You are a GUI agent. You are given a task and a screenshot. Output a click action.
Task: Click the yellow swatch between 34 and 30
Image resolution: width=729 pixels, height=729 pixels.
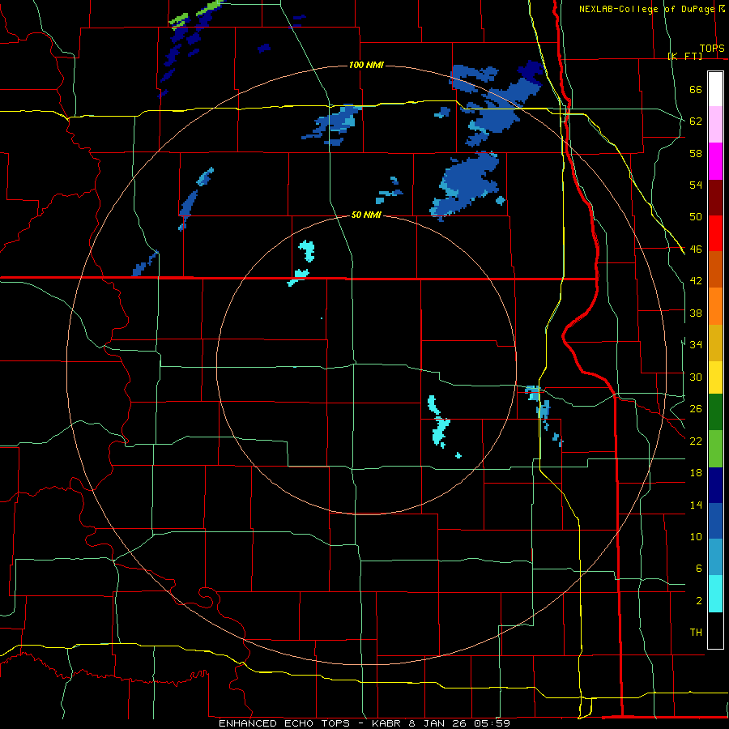715,377
